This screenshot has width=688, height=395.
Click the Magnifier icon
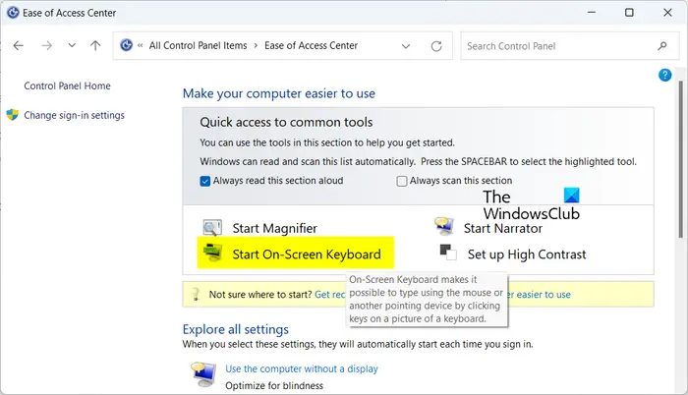212,228
